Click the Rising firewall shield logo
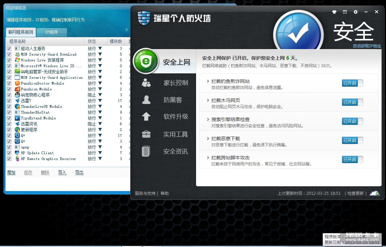The image size is (386, 247). tap(144, 18)
